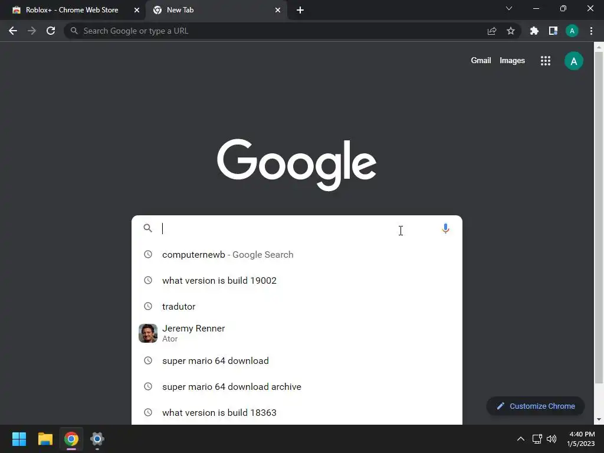The height and width of the screenshot is (453, 604).
Task: Open Chrome three-dot menu
Action: (x=591, y=31)
